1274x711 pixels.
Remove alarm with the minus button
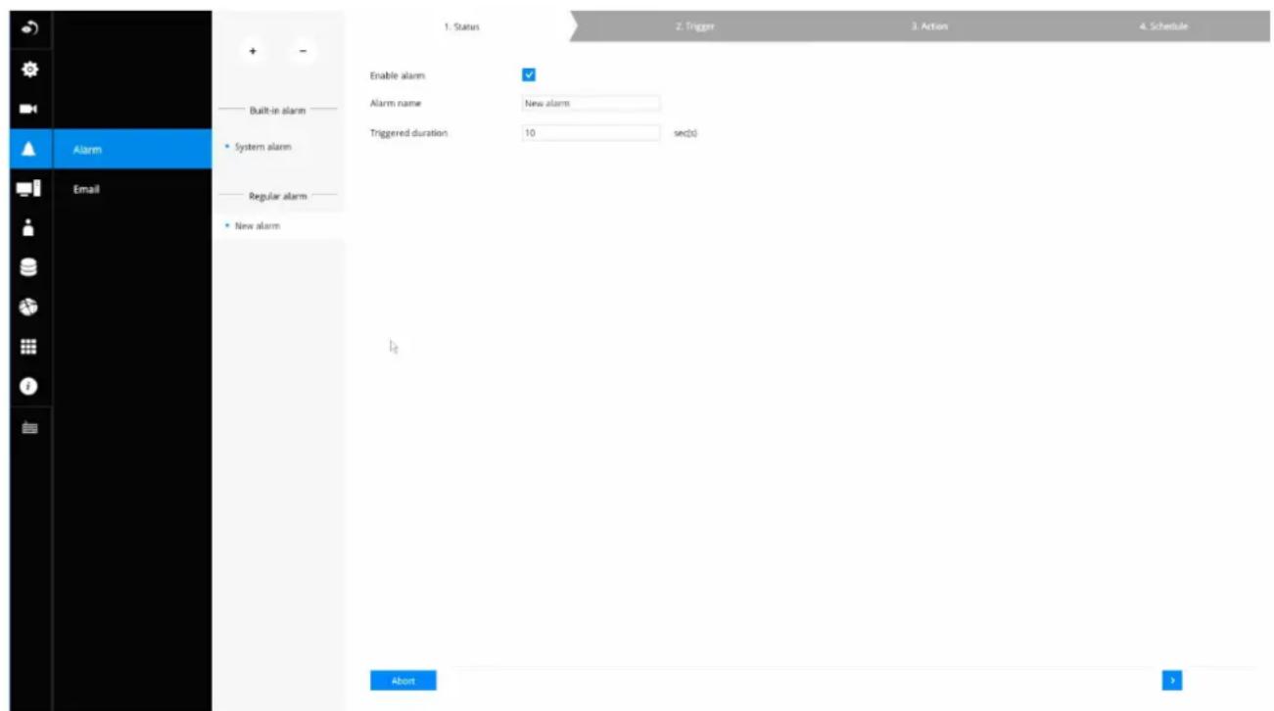(x=303, y=51)
